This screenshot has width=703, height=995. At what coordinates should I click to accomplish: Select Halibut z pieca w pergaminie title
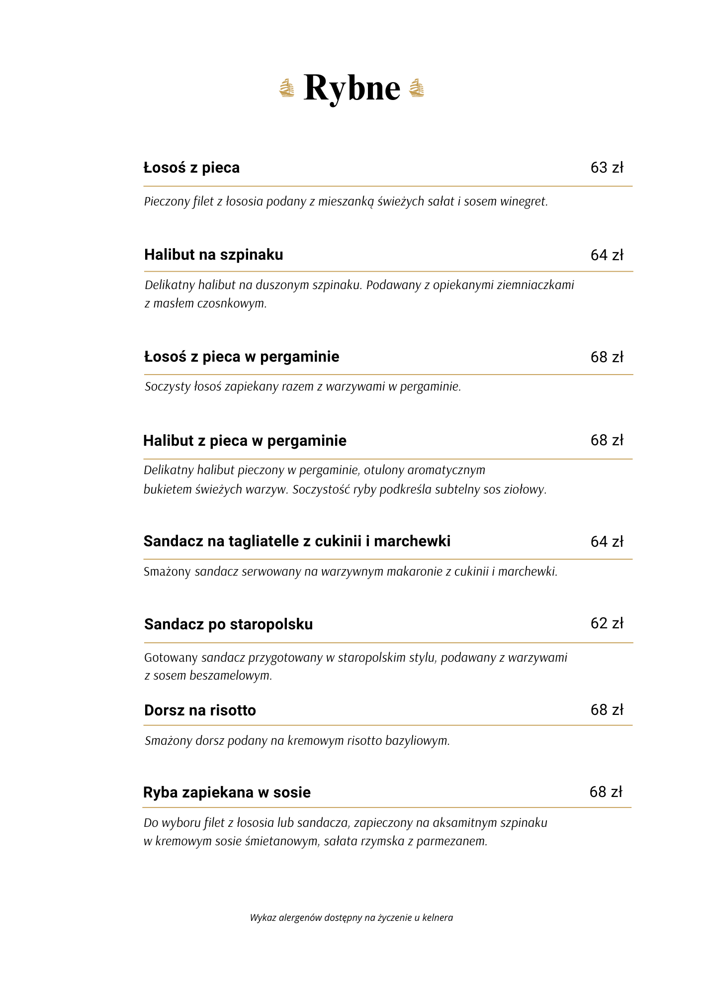point(245,441)
